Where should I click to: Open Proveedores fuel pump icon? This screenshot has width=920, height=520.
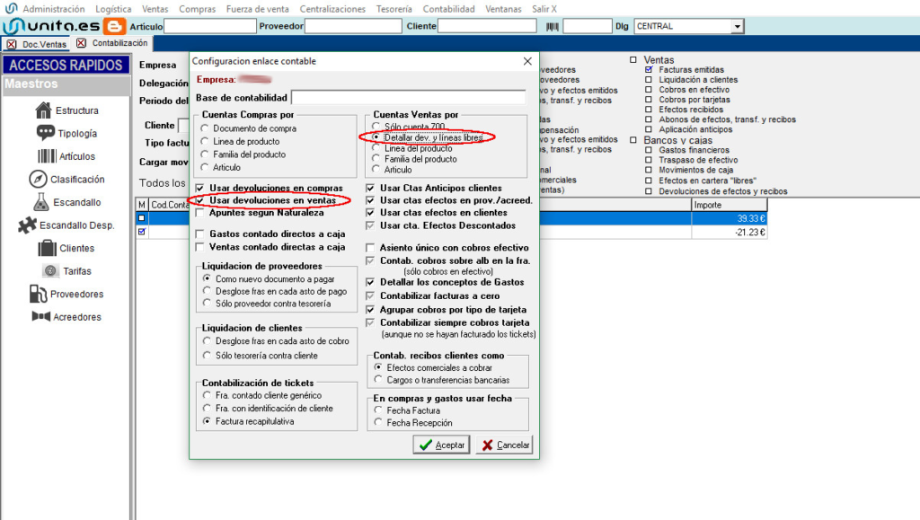37,294
